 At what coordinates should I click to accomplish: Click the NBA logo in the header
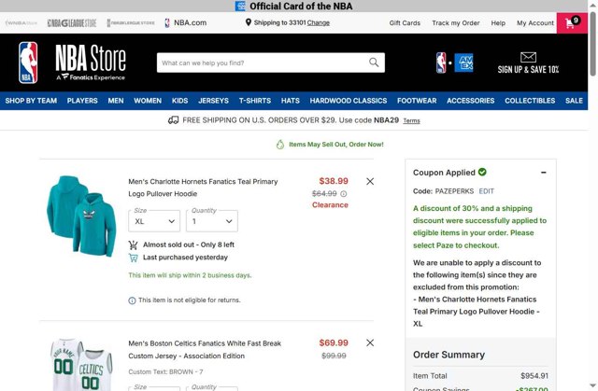tap(28, 63)
